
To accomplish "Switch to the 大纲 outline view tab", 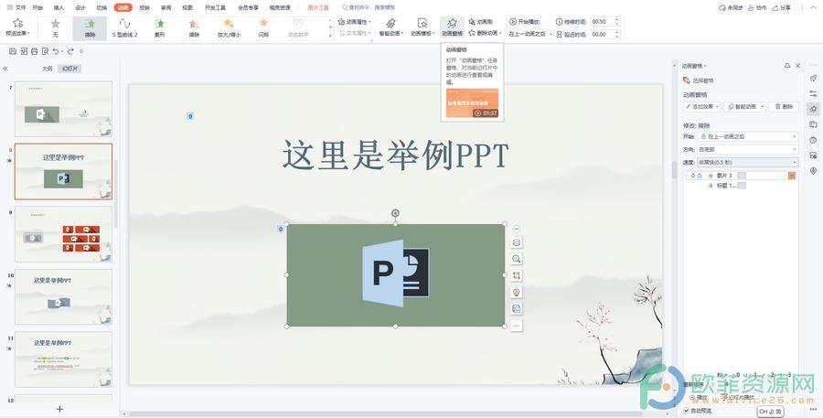I will [x=48, y=69].
